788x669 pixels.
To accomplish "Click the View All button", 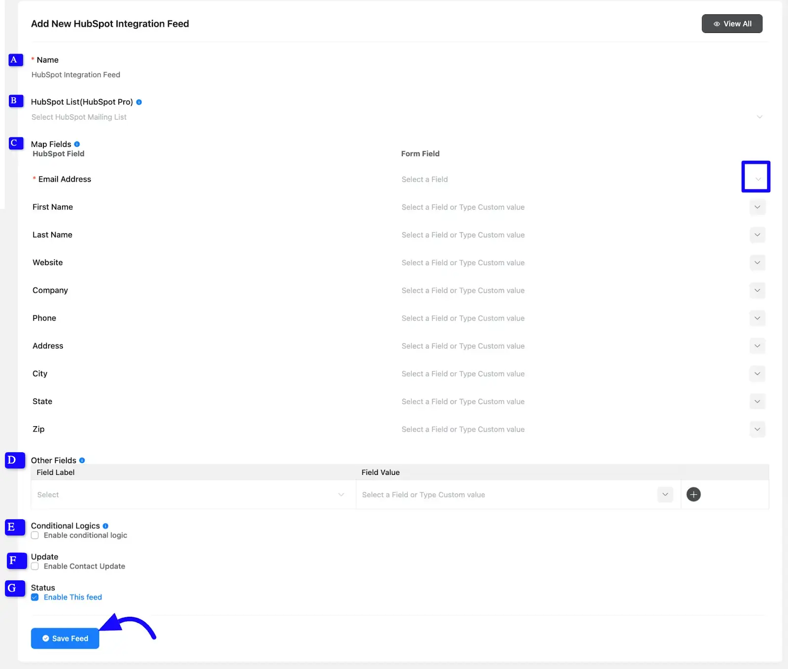I will 732,24.
